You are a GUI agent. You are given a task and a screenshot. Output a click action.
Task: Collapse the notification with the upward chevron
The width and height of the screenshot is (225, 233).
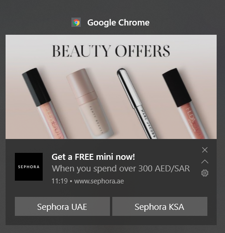coord(205,162)
